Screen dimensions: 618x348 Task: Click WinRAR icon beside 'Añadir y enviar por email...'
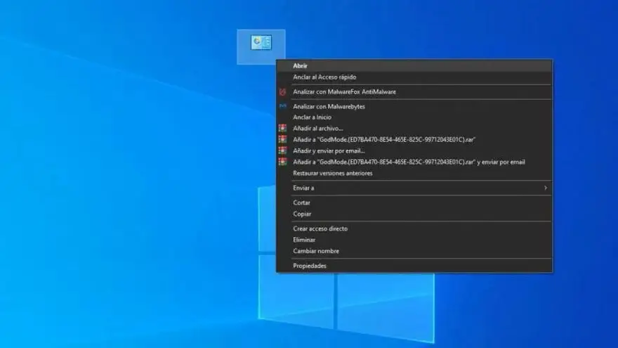[x=282, y=150]
